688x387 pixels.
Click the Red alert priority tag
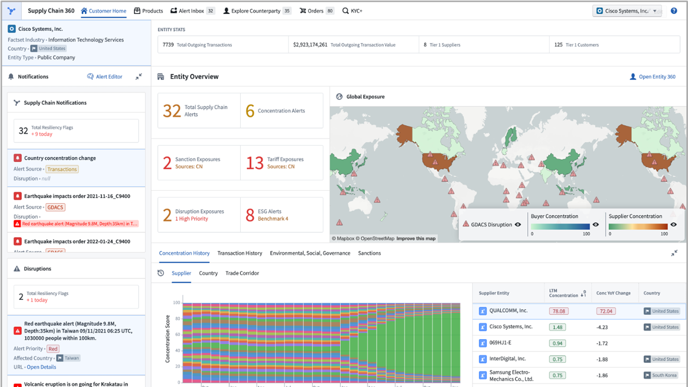[x=53, y=349]
